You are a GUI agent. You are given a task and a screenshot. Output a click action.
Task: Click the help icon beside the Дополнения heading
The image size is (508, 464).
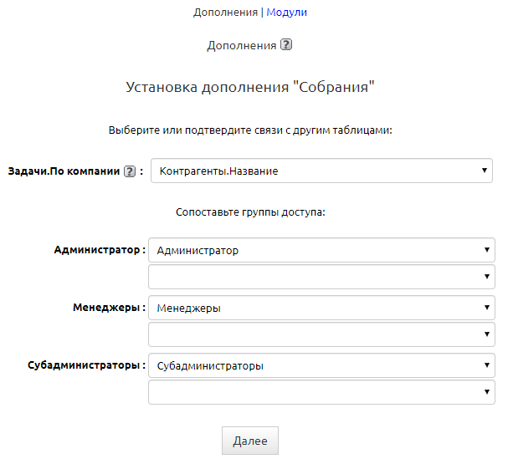(x=286, y=46)
